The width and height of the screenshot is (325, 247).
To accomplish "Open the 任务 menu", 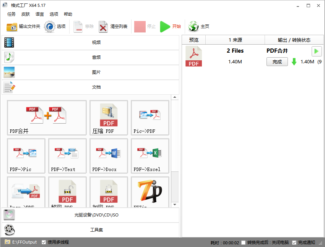I will (11, 14).
